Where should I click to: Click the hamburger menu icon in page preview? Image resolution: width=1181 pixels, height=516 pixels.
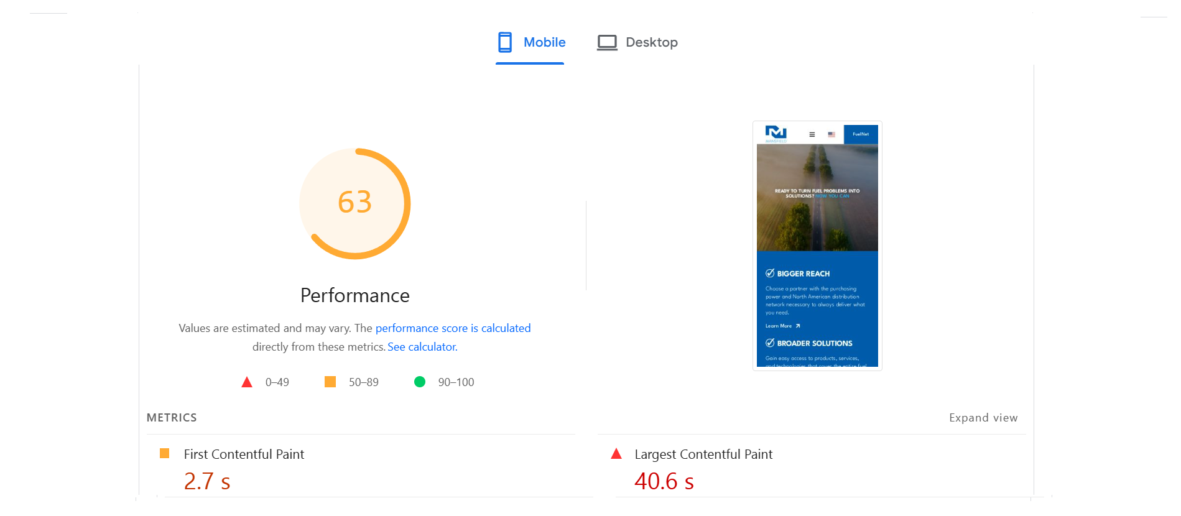[x=812, y=134]
